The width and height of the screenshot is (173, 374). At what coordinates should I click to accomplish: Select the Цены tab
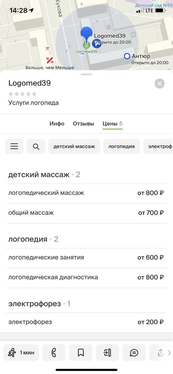click(112, 124)
